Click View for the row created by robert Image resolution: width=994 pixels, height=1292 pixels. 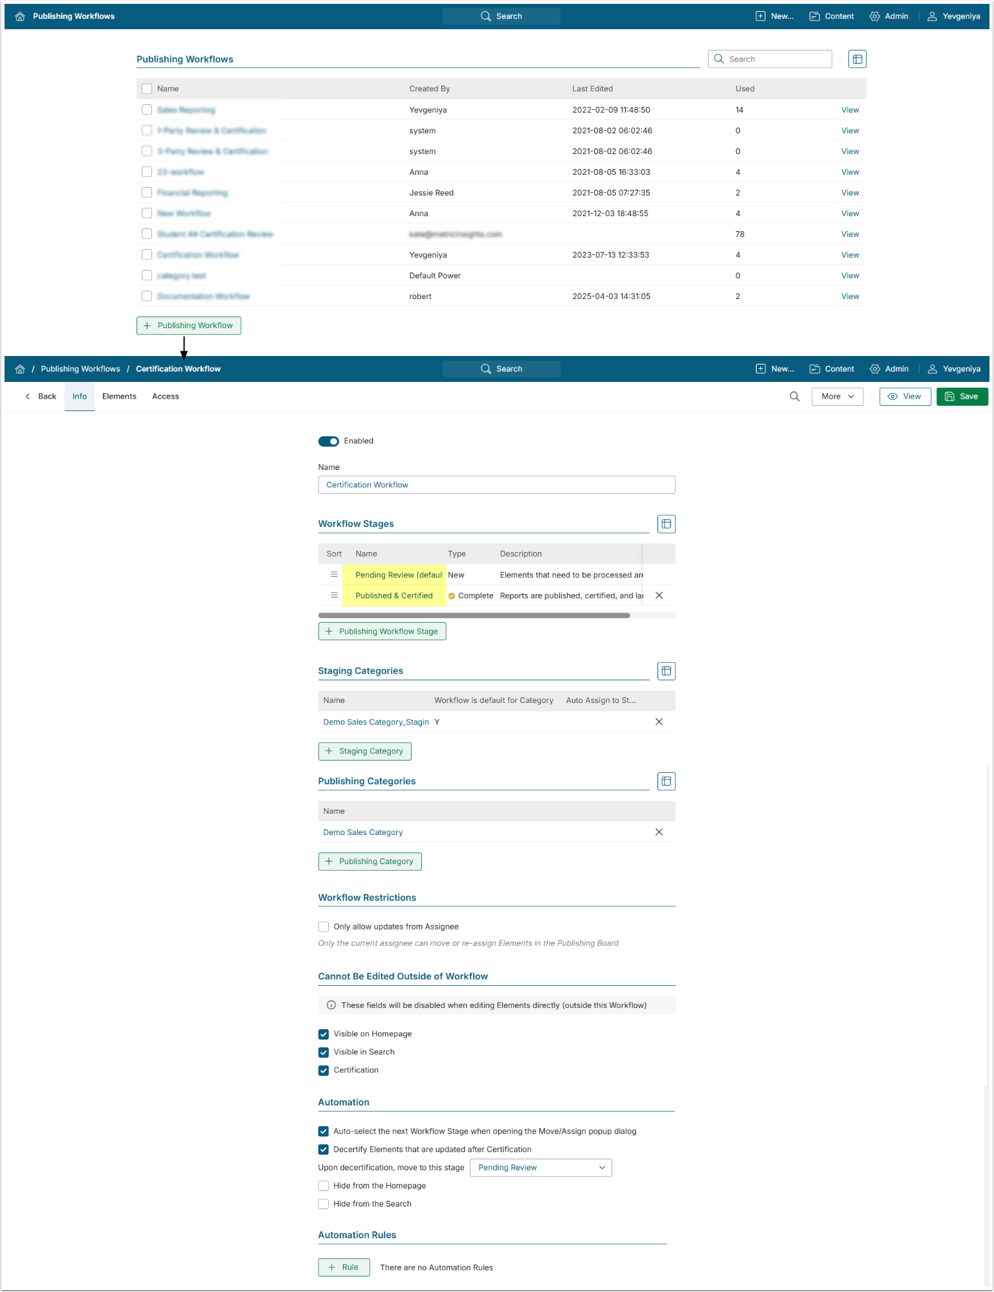(850, 296)
